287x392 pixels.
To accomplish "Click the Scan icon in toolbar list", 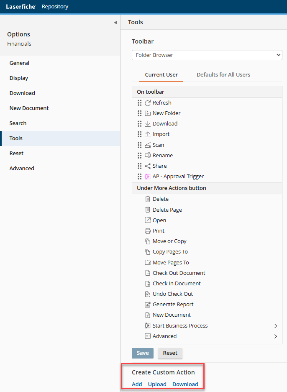I will click(148, 145).
